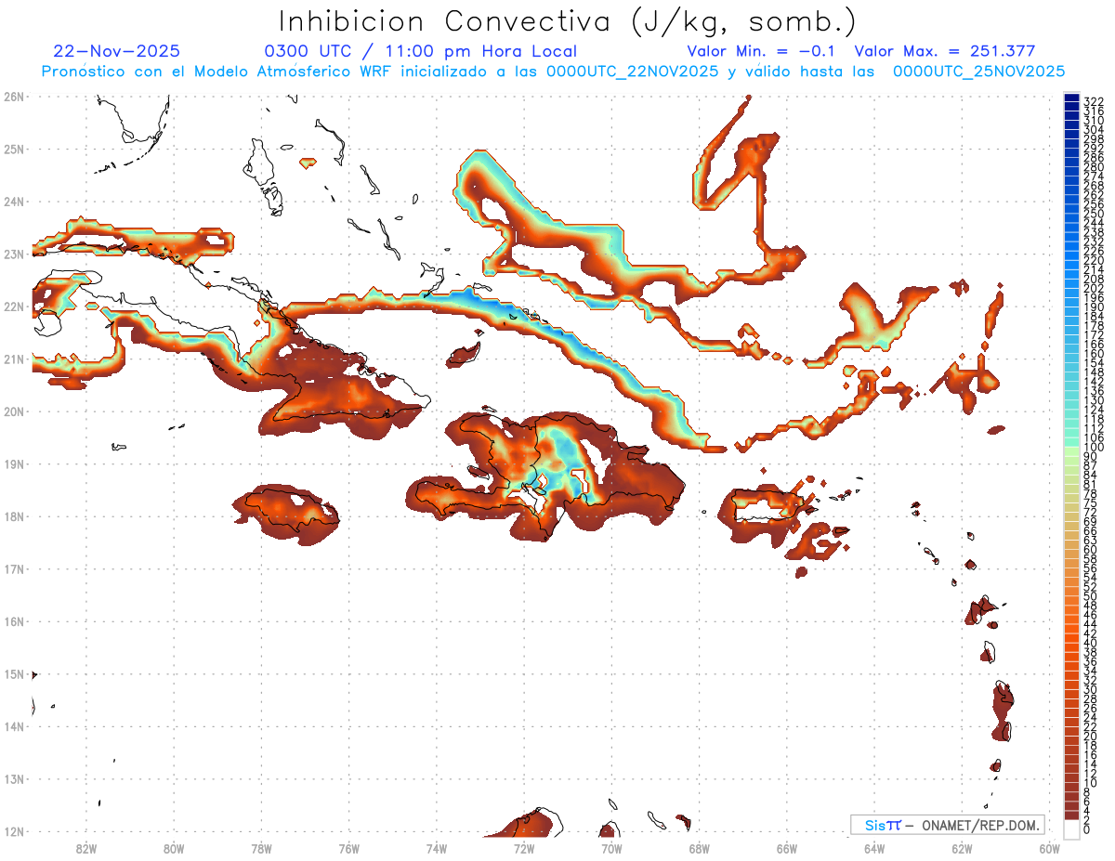Click the time "0300 UTC / 11:00 pm Hora Local"
Screen dimensions: 1115x861
[421, 52]
